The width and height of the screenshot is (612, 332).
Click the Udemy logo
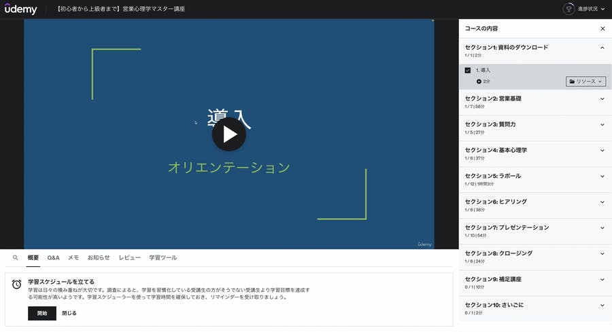[20, 9]
